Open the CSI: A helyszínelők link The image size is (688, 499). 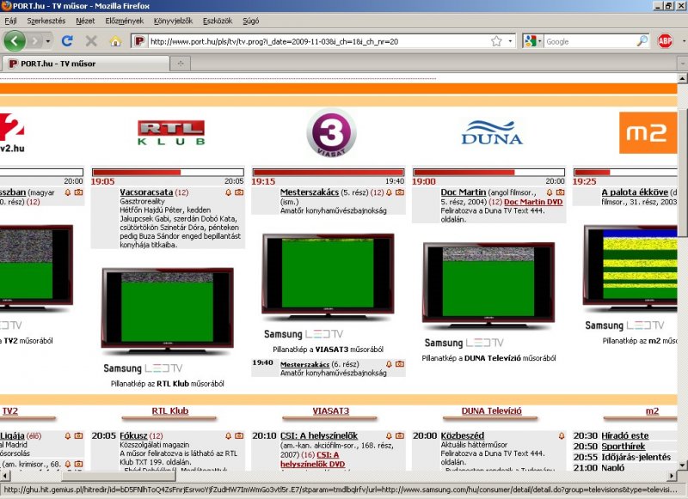319,435
